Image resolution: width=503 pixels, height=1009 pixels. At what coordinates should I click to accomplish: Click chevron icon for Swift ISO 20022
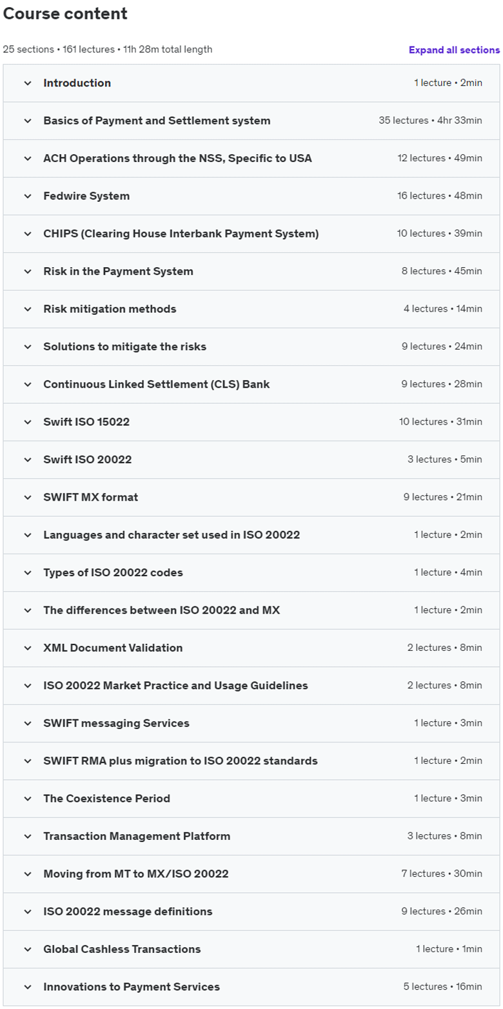coord(28,459)
